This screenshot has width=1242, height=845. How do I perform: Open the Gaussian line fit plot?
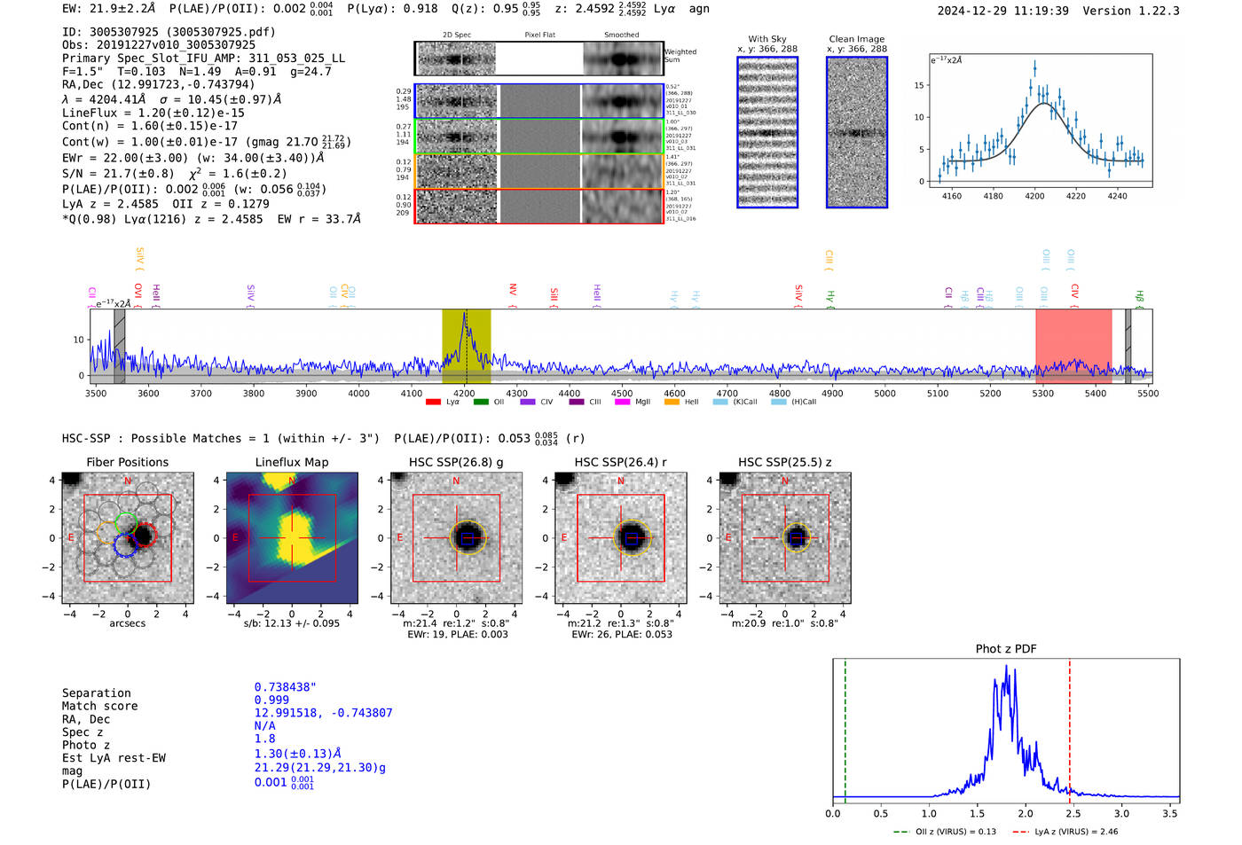tap(1041, 121)
